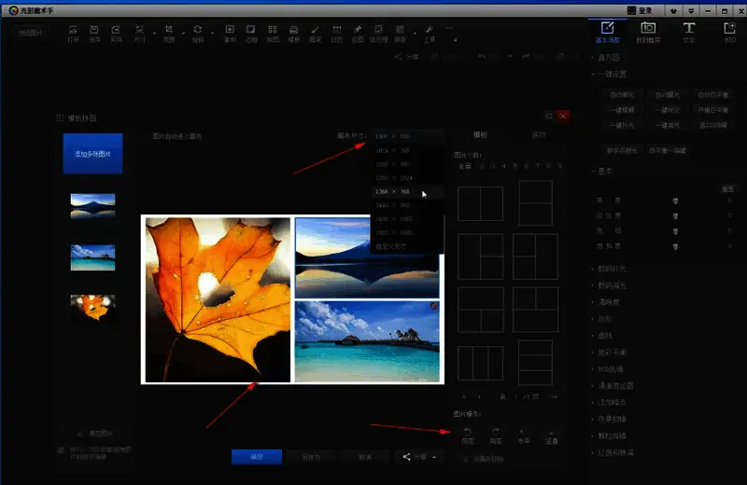Click the vertical flip (垂直) icon
This screenshot has width=747, height=485.
tap(552, 432)
